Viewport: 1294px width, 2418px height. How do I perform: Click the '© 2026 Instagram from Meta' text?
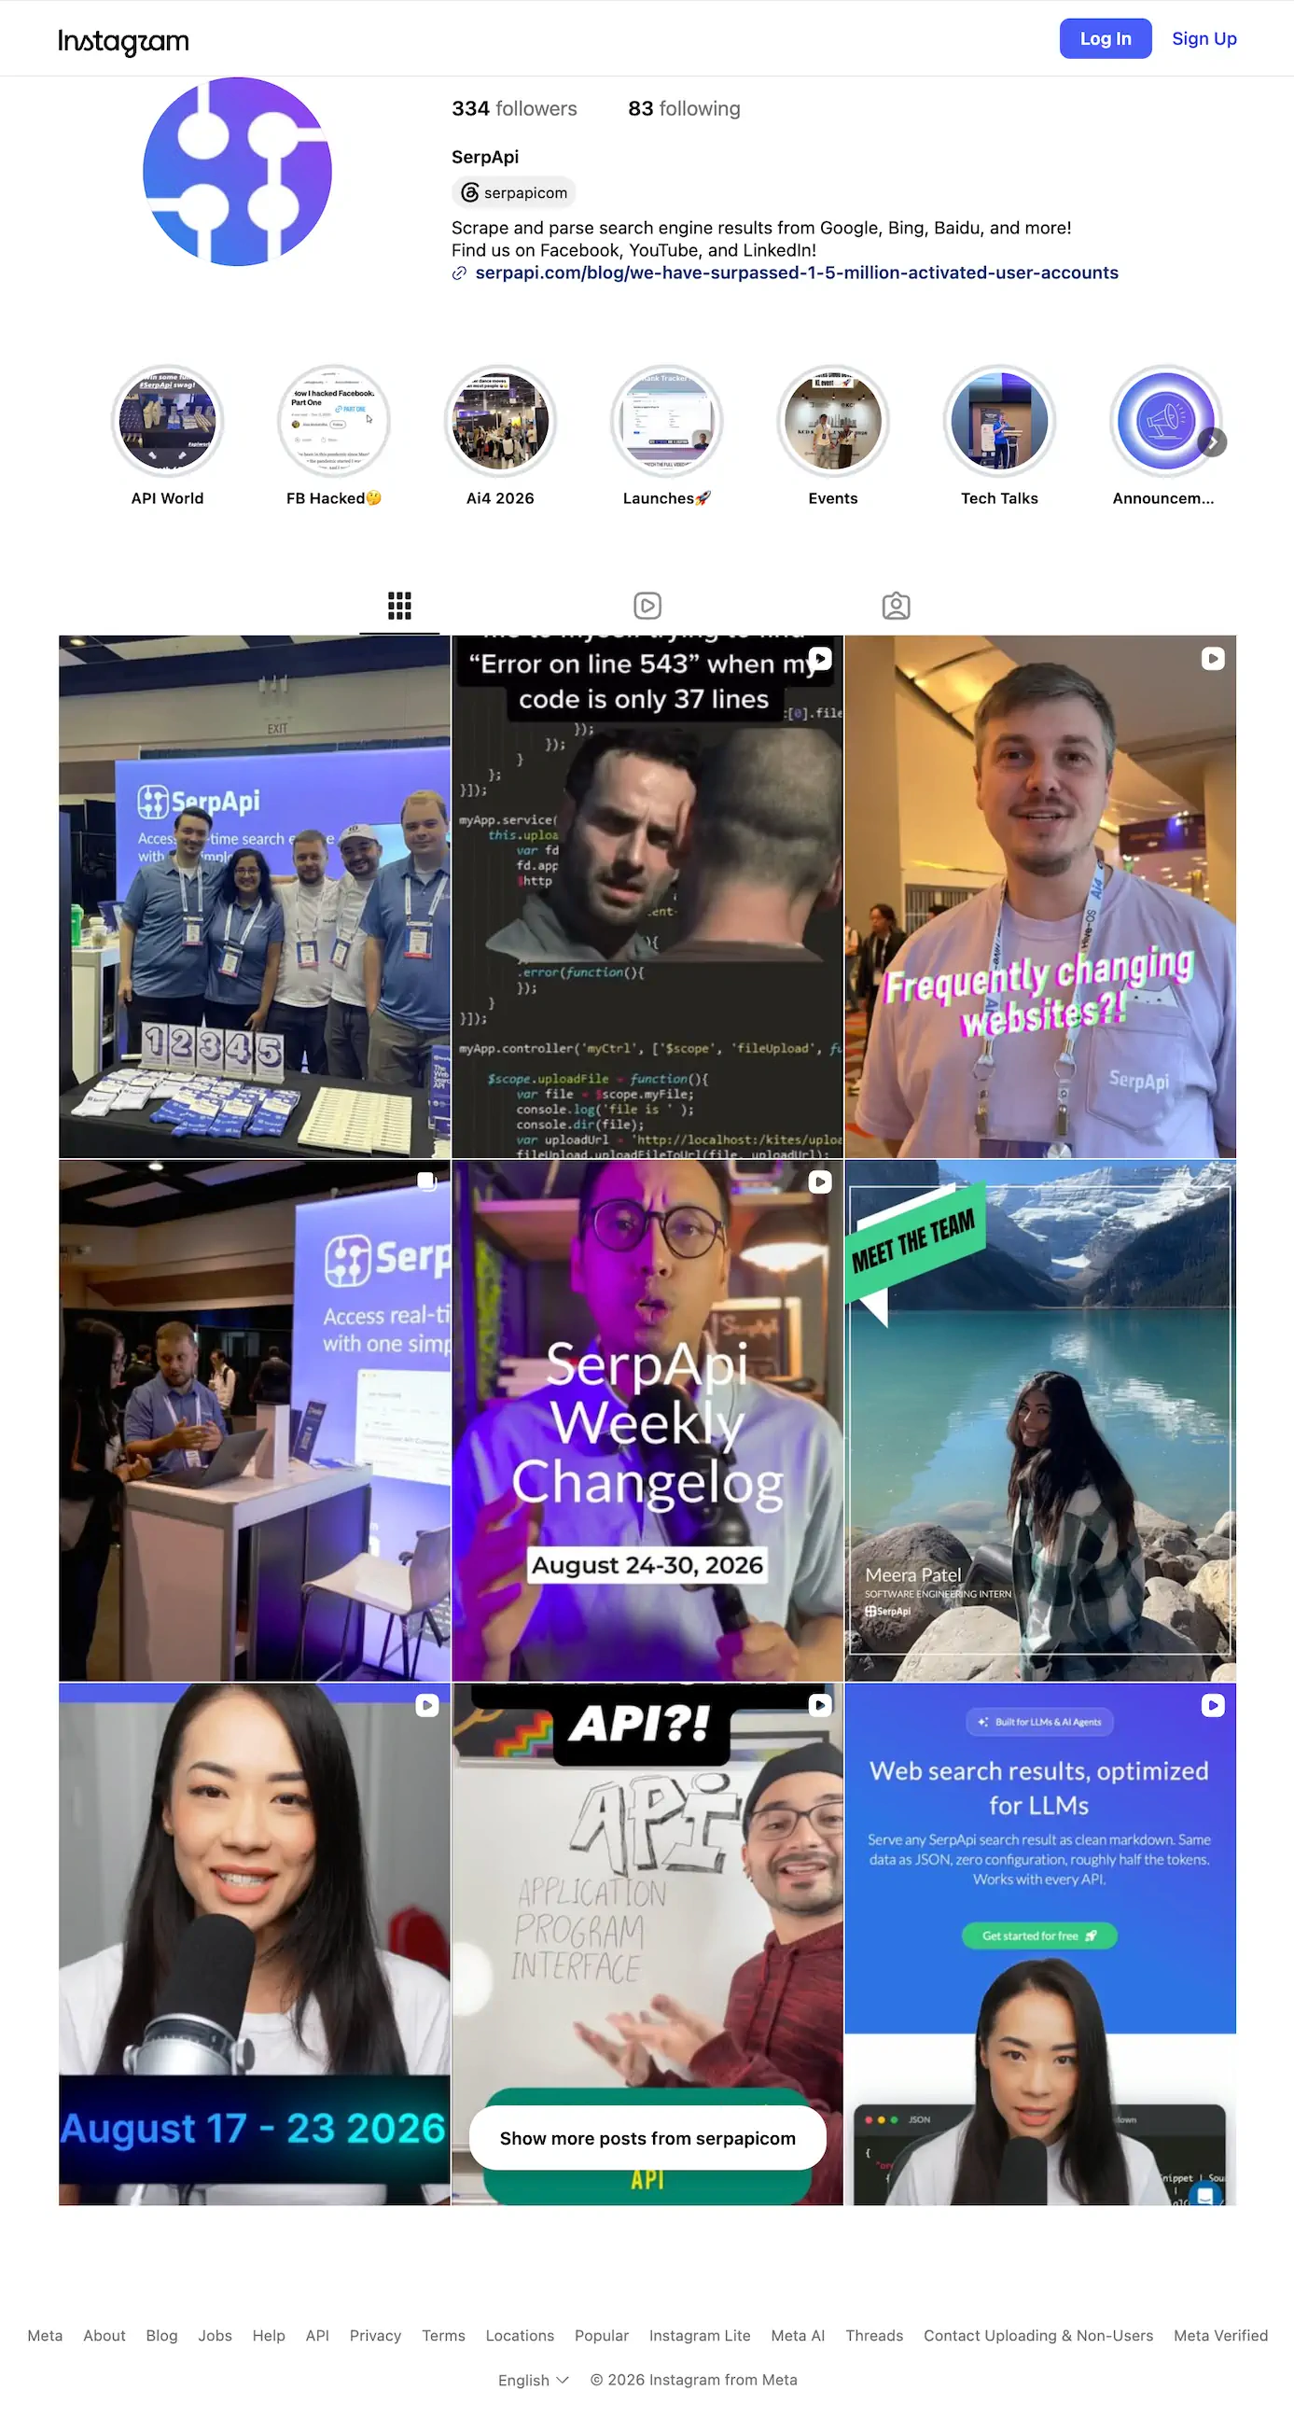pyautogui.click(x=693, y=2380)
